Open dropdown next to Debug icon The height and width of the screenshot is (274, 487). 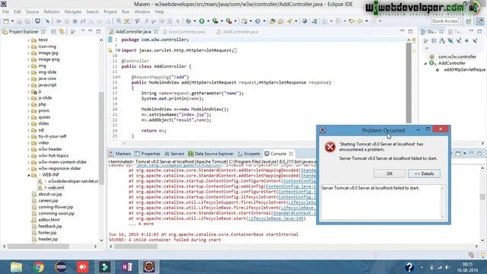pyautogui.click(x=195, y=21)
